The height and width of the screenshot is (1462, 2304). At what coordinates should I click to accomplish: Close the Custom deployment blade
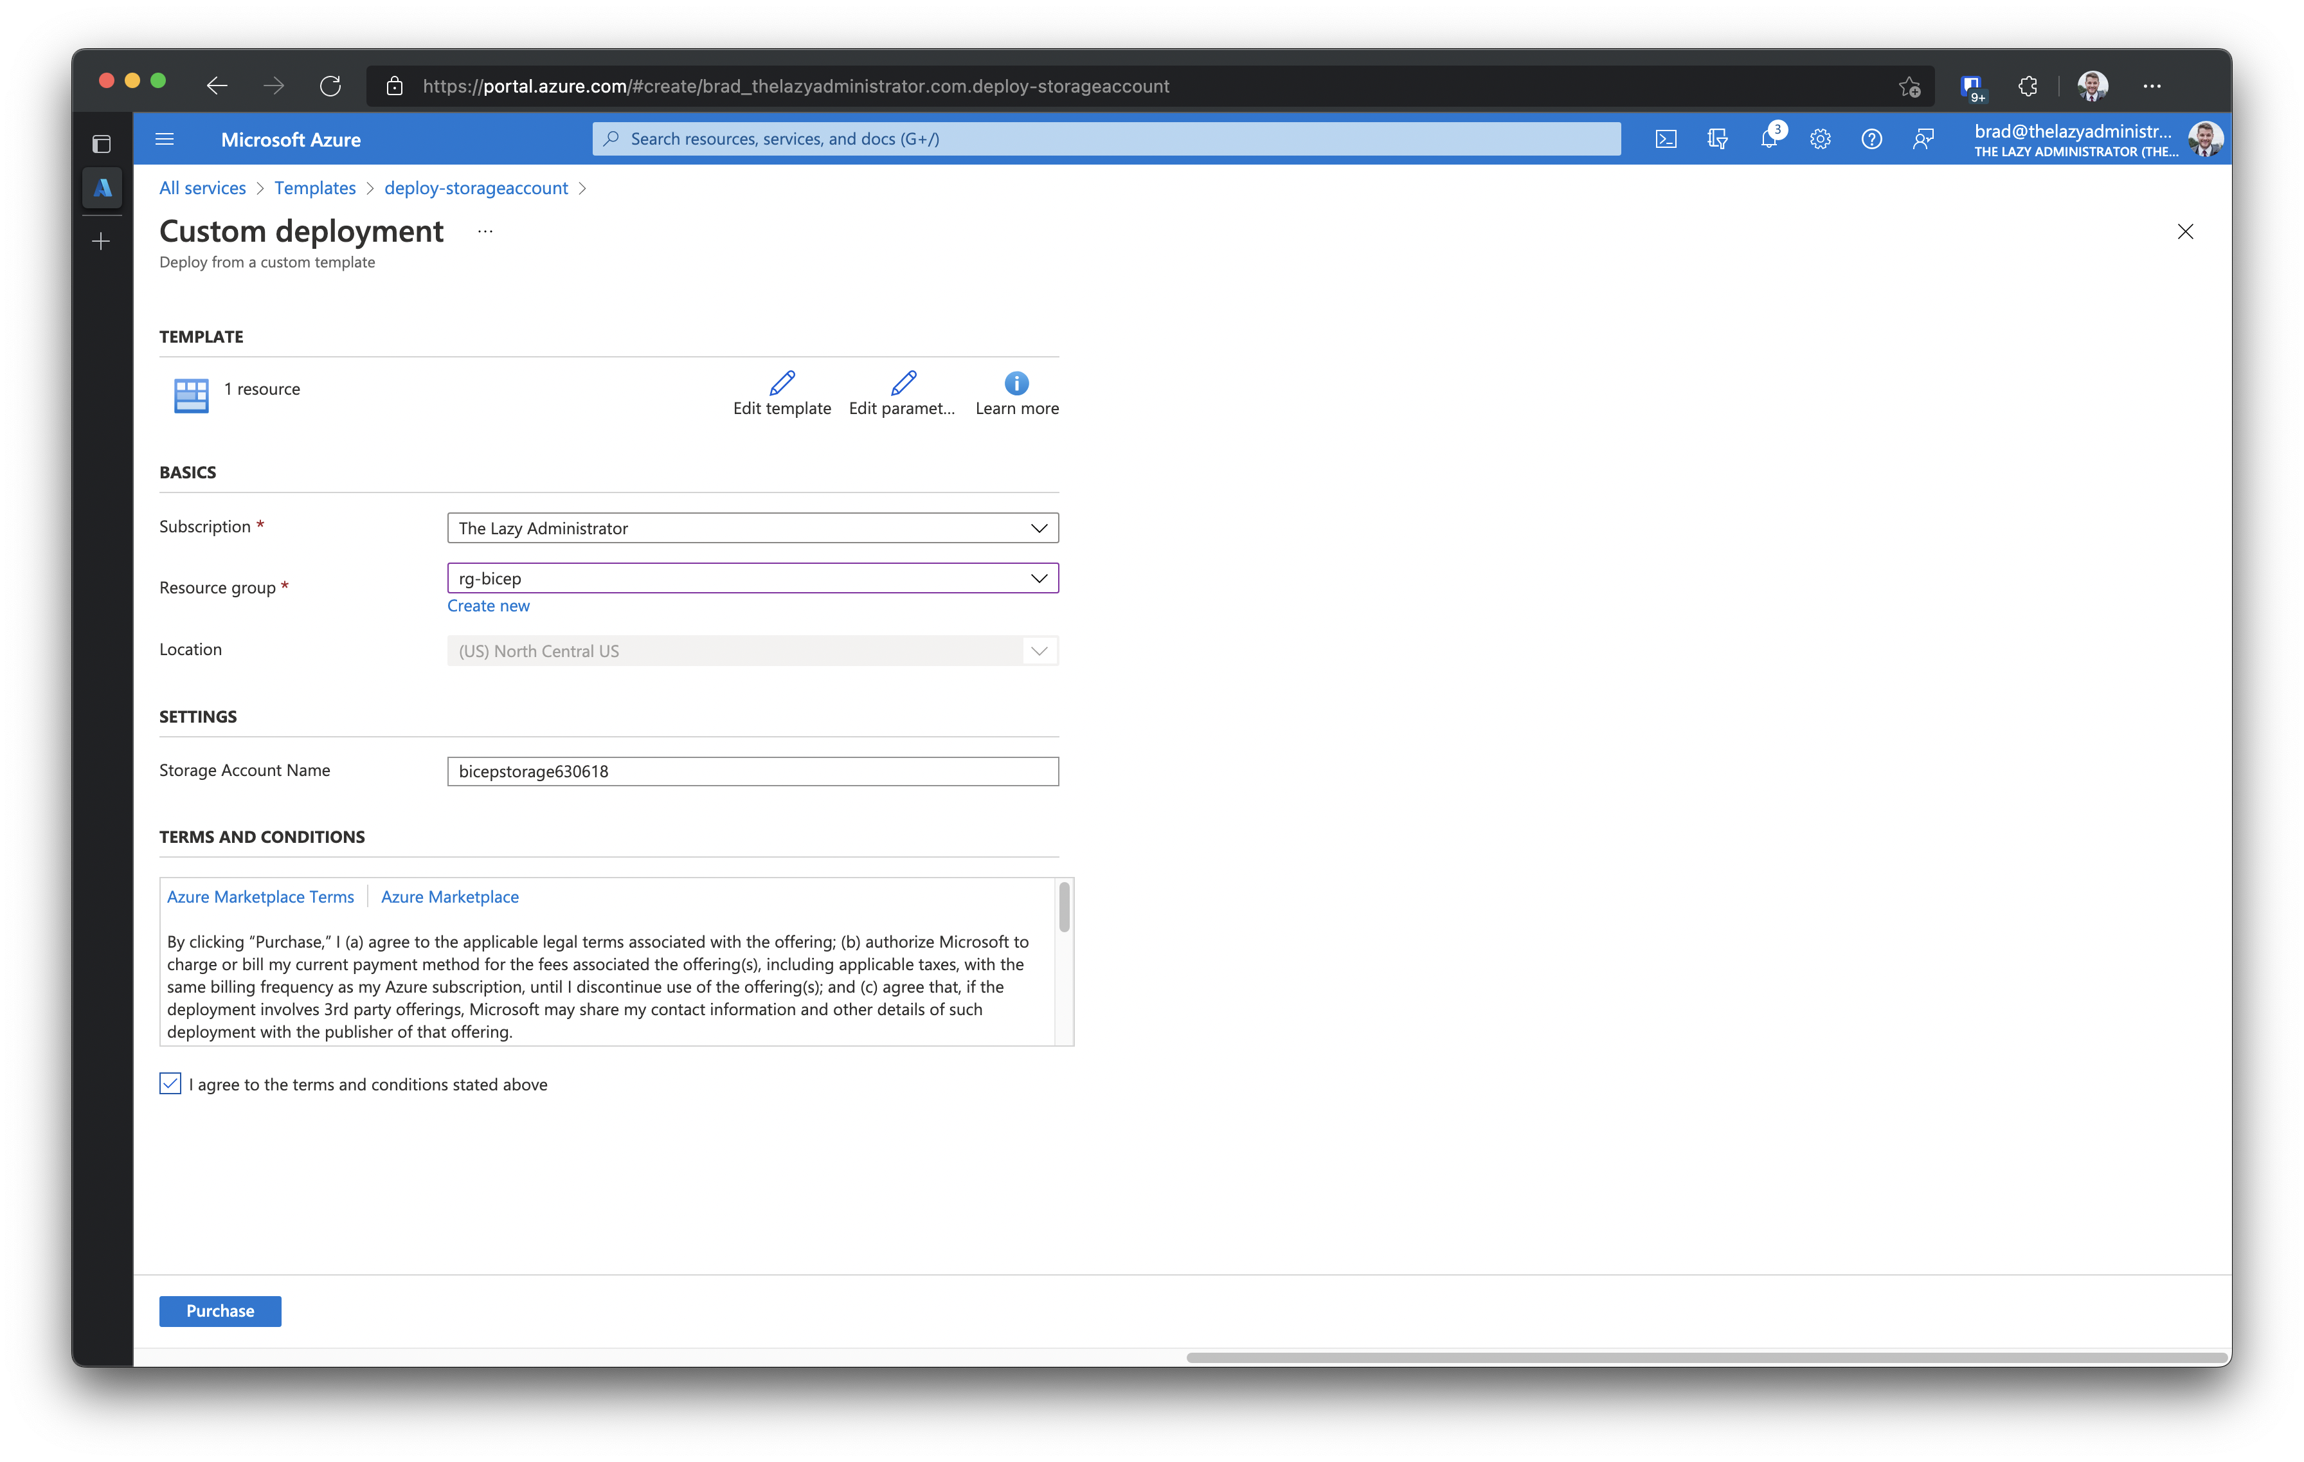(2184, 231)
